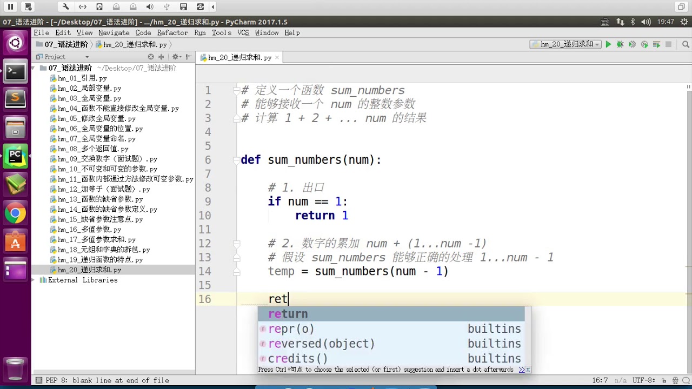Open the Refactor menu

tap(172, 33)
